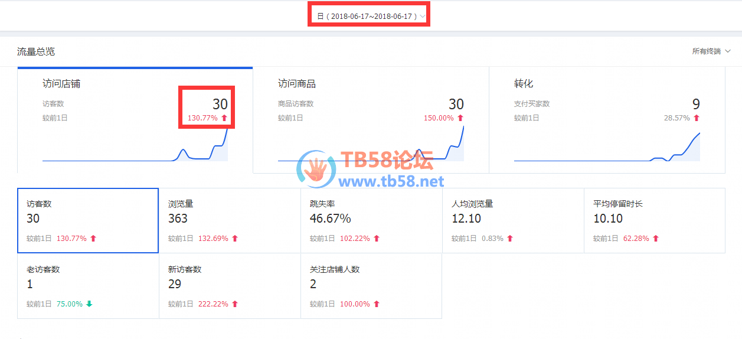The height and width of the screenshot is (339, 742).
Task: Click the green down arrow next to 75.00%
Action: click(x=89, y=304)
